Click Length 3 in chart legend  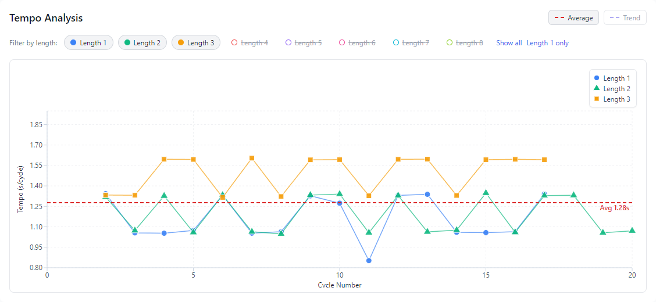612,99
